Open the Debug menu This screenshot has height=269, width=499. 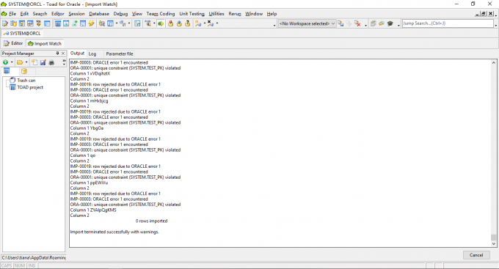[x=120, y=14]
